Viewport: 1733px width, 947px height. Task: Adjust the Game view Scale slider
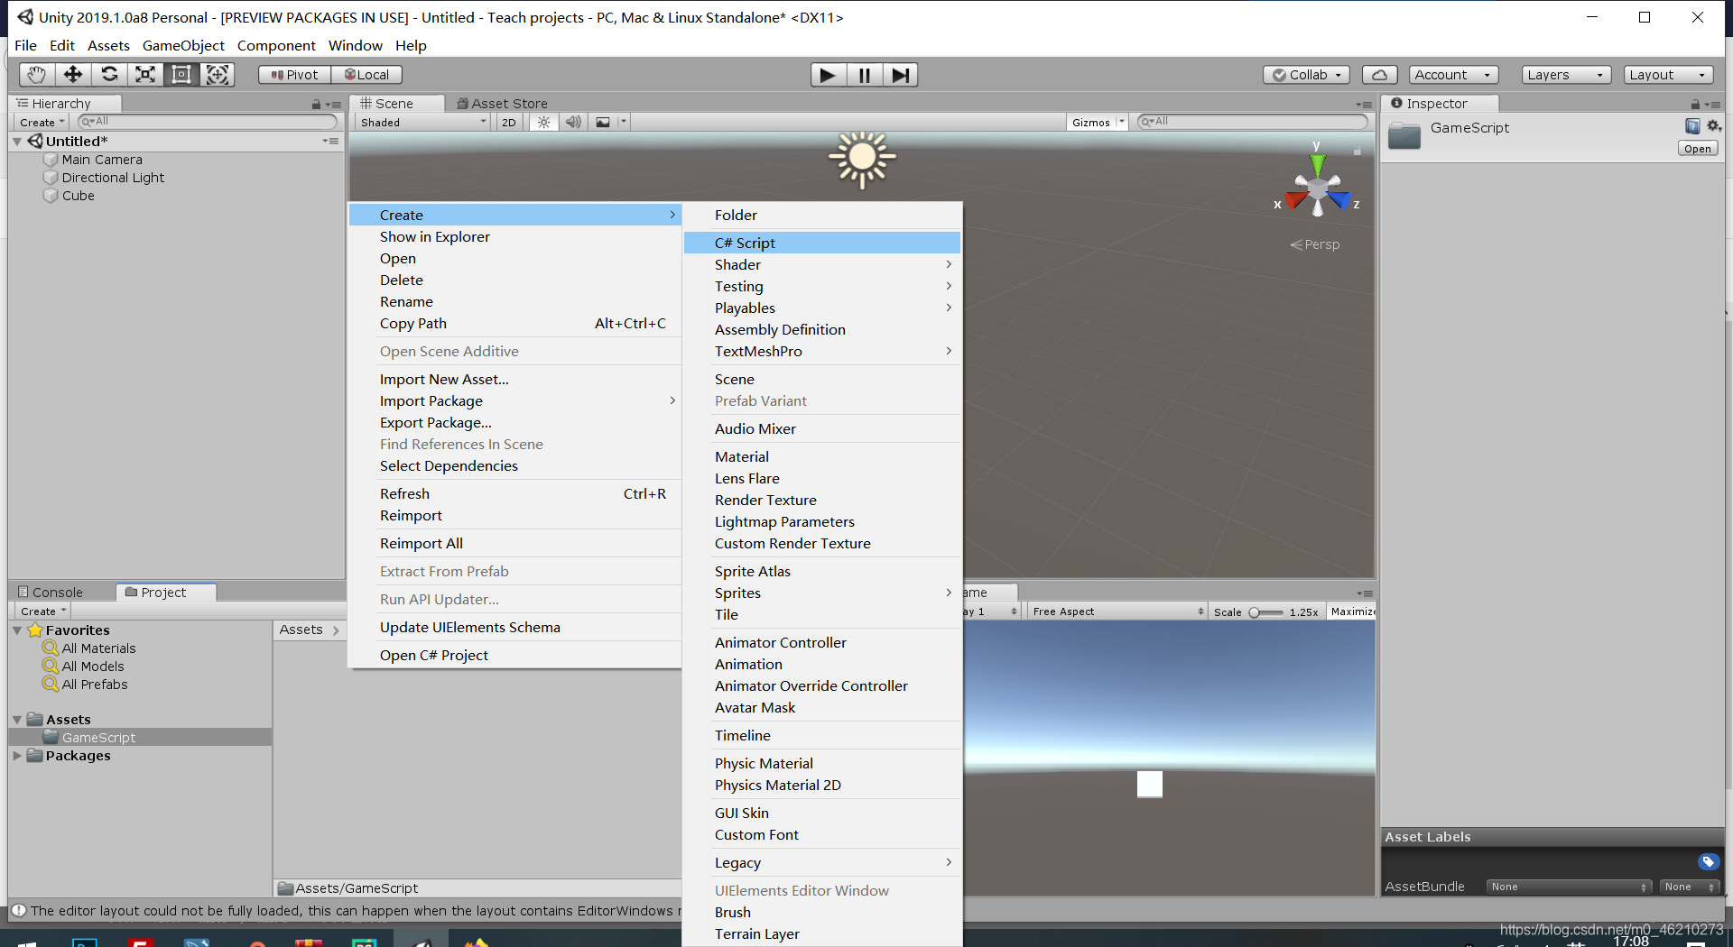[x=1265, y=612]
